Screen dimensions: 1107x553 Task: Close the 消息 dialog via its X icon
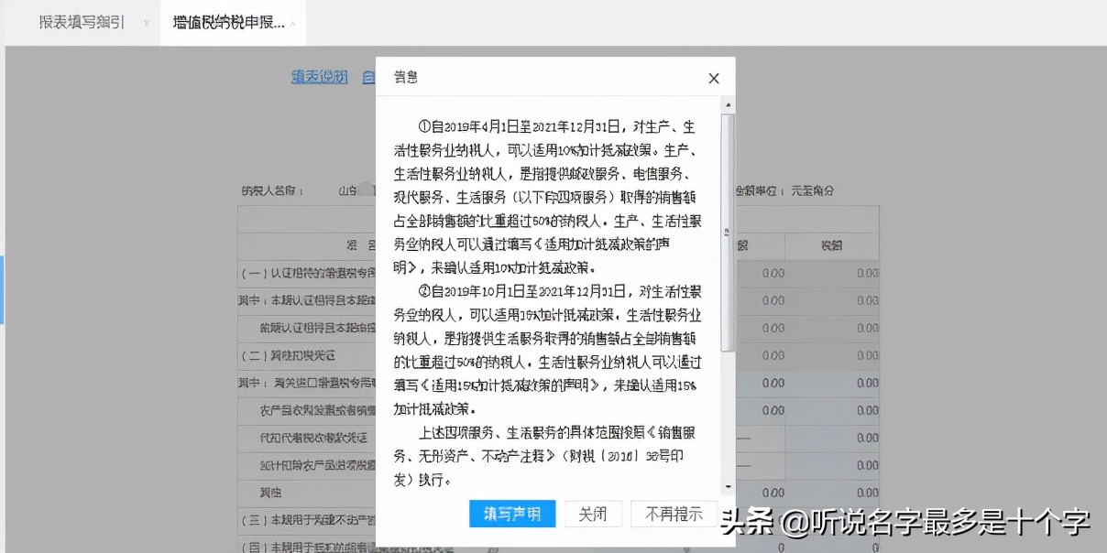click(x=714, y=78)
